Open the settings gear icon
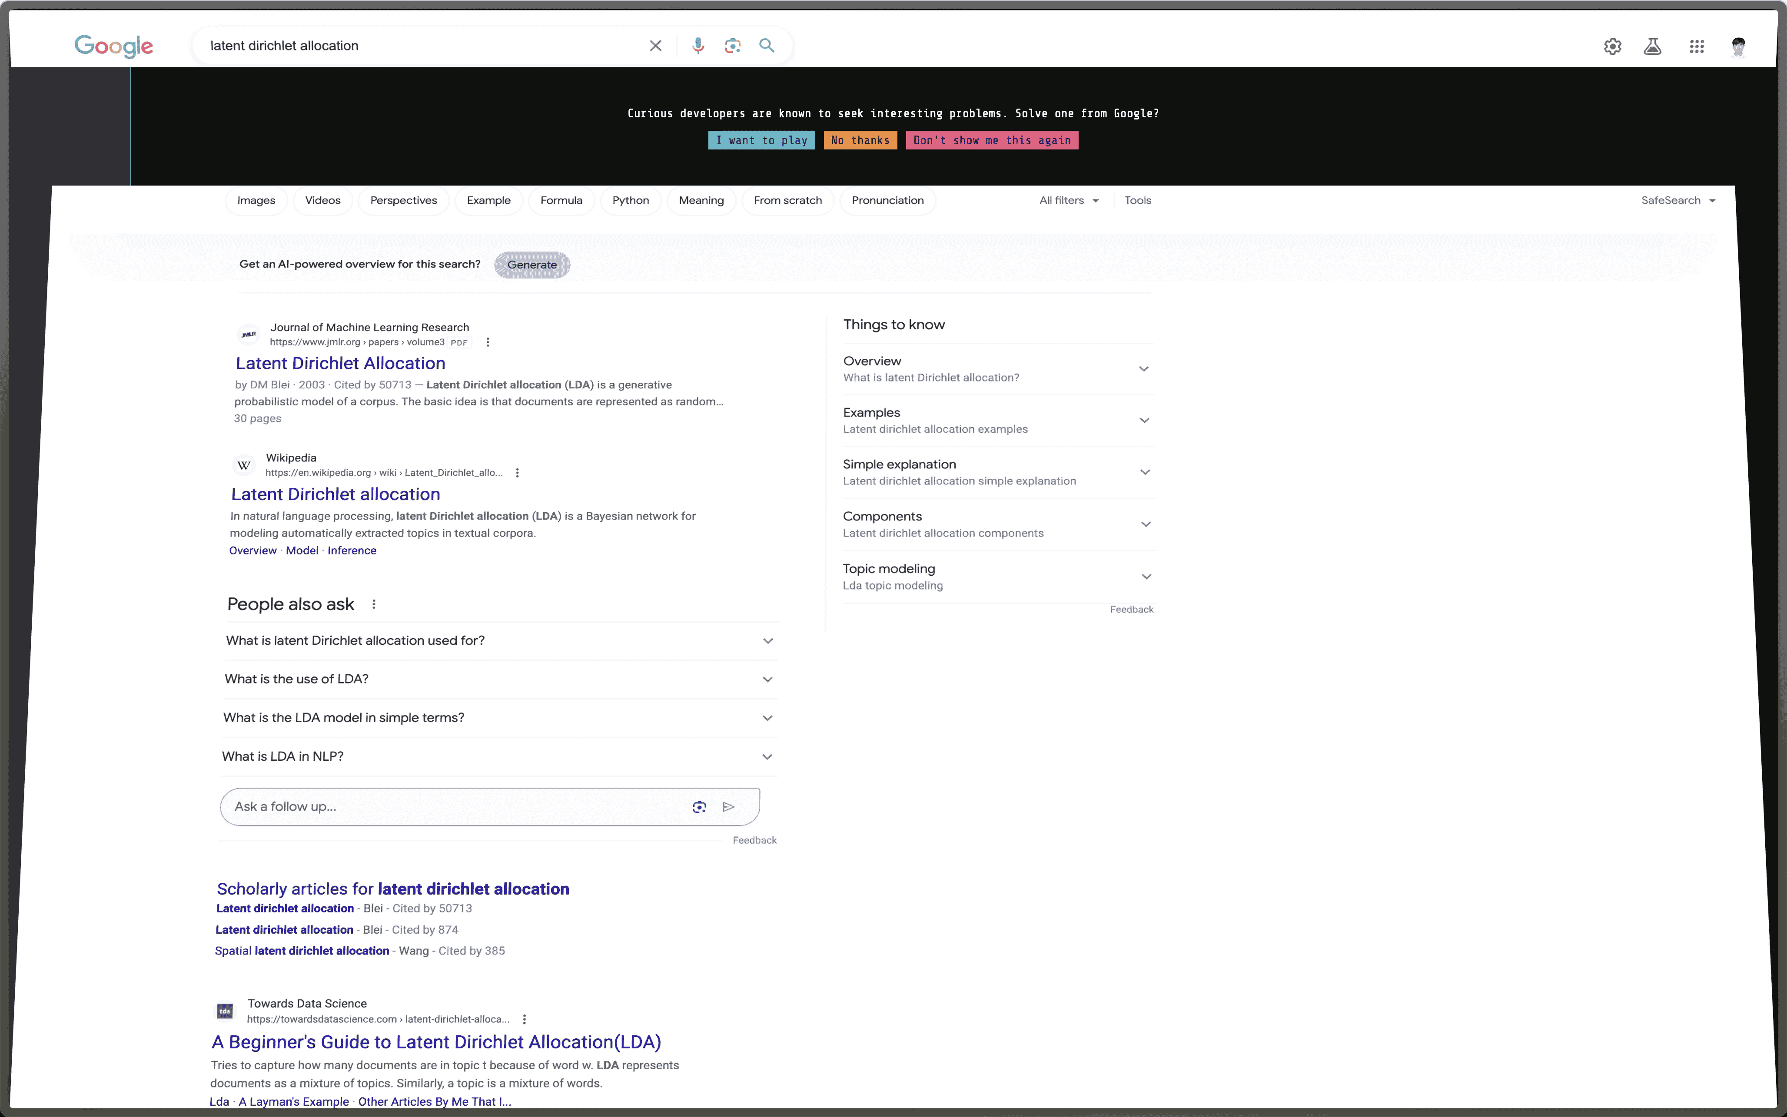Screen dimensions: 1787x1117 coord(1612,46)
